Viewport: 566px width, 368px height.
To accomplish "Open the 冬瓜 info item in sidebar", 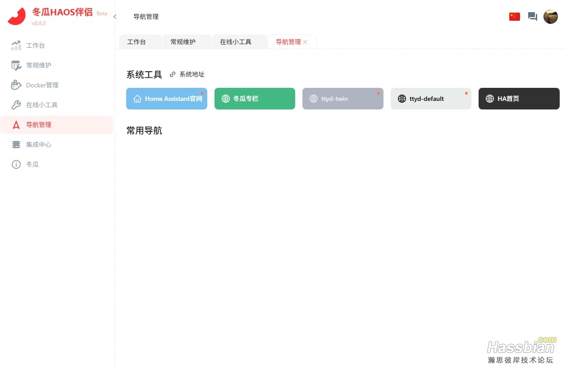I will coord(57,164).
